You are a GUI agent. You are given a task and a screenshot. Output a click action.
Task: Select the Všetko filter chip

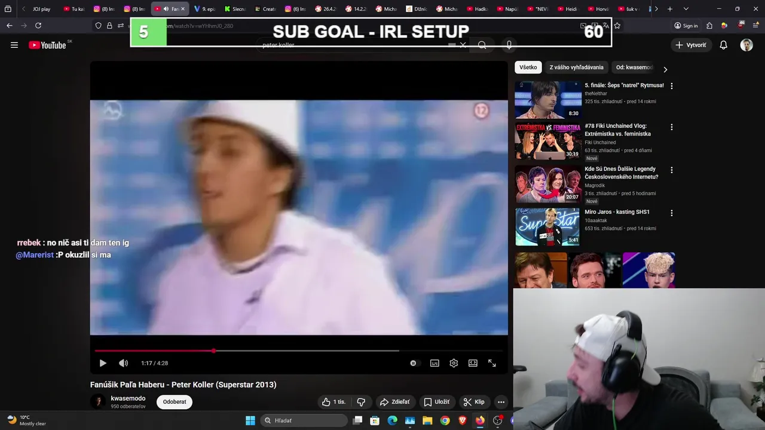pyautogui.click(x=528, y=67)
